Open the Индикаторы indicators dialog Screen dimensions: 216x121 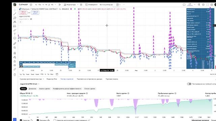point(70,4)
